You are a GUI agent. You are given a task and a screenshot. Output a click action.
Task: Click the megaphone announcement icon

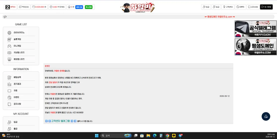click(x=5, y=17)
